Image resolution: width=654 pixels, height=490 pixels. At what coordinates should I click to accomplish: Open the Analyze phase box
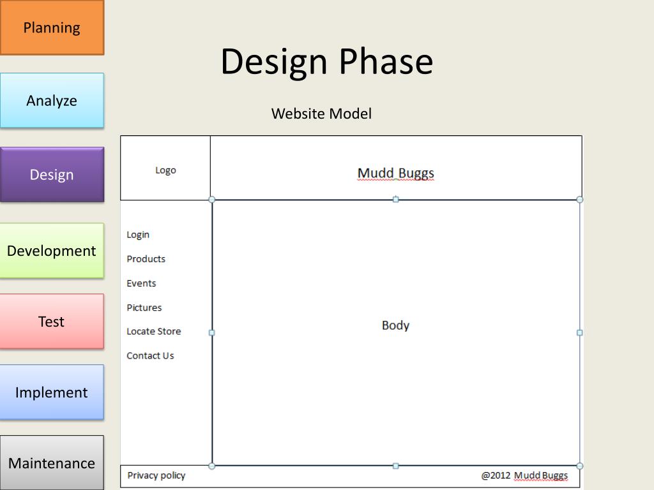pos(52,100)
